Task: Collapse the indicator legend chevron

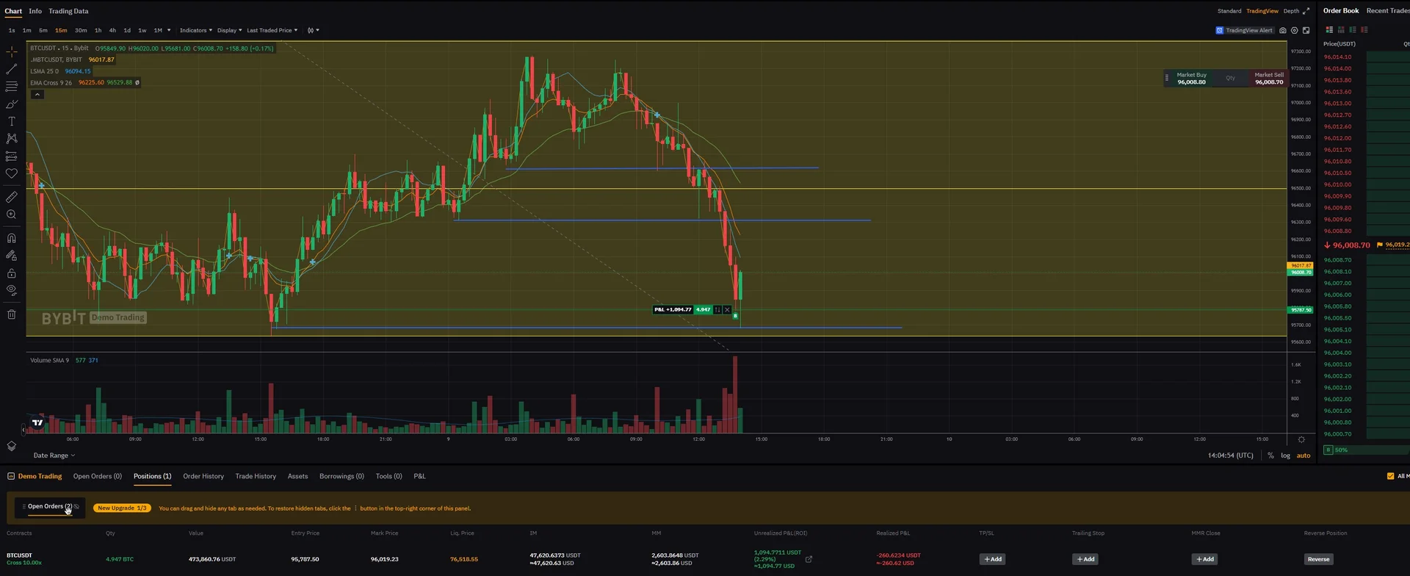Action: [37, 94]
